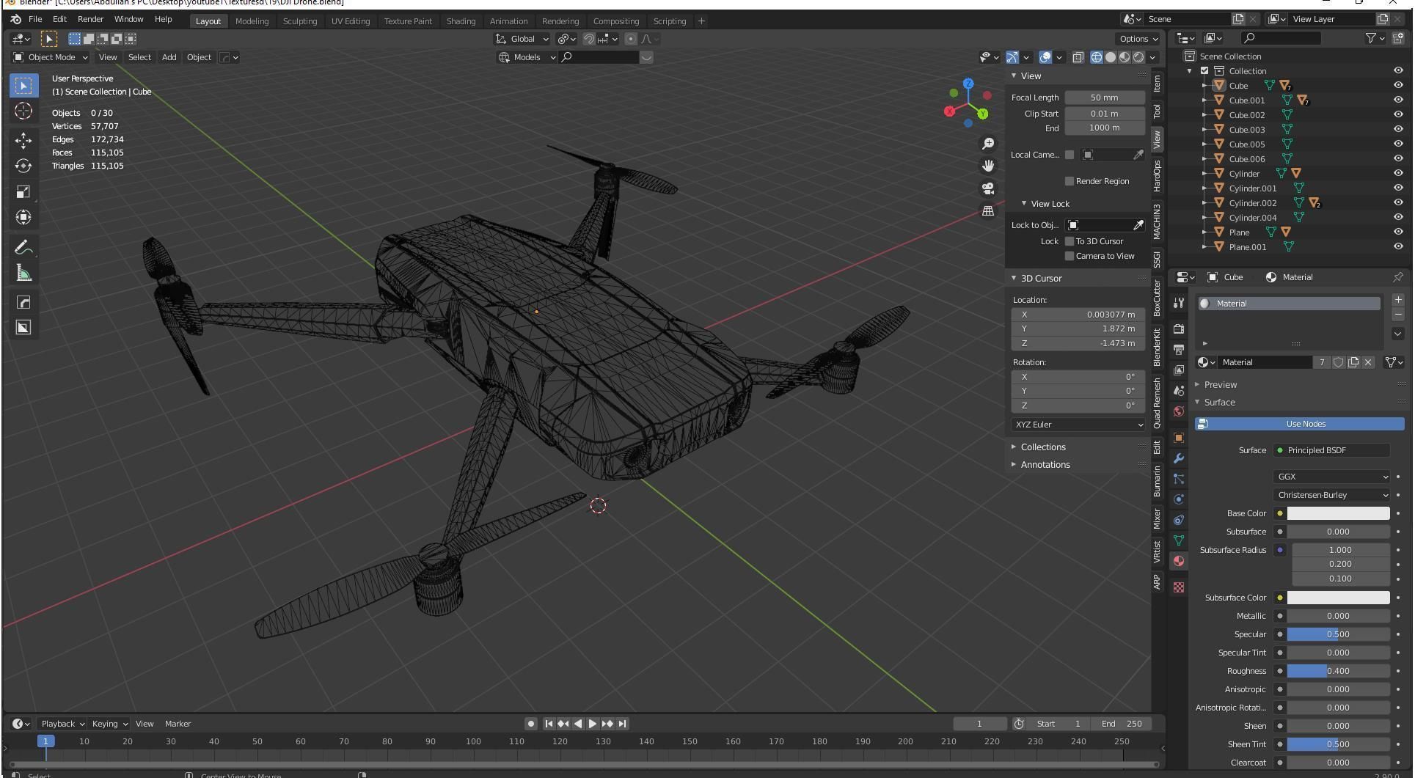Select the Measure tool
The image size is (1415, 778).
click(23, 274)
